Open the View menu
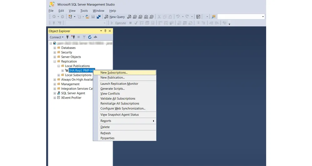This screenshot has width=312, height=166. (x=72, y=11)
